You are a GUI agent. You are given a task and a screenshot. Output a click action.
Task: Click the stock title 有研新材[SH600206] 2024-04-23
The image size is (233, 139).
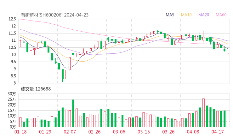point(54,15)
